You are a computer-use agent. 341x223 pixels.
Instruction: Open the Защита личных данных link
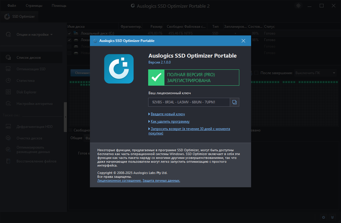(x=161, y=180)
